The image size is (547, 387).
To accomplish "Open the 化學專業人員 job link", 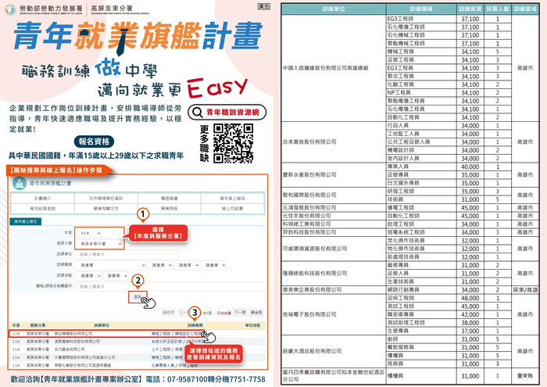I will [163, 365].
